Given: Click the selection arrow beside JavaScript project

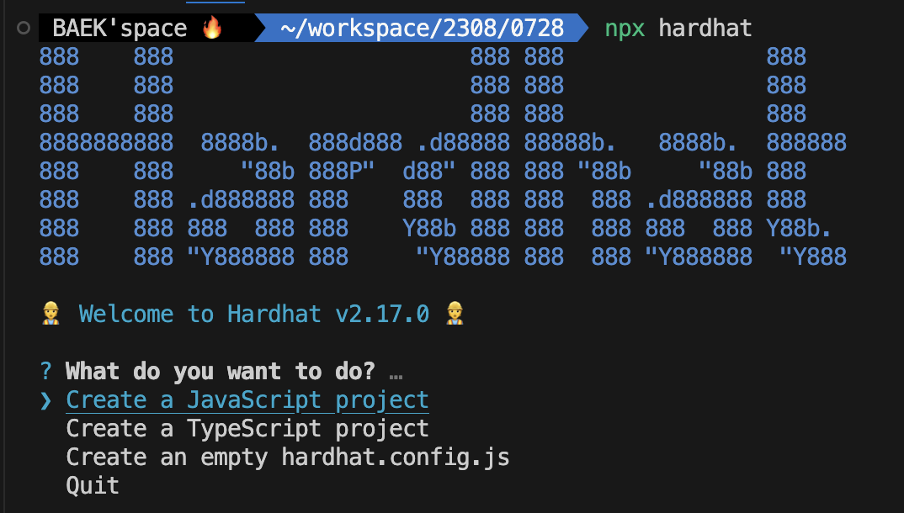Looking at the screenshot, I should [46, 400].
